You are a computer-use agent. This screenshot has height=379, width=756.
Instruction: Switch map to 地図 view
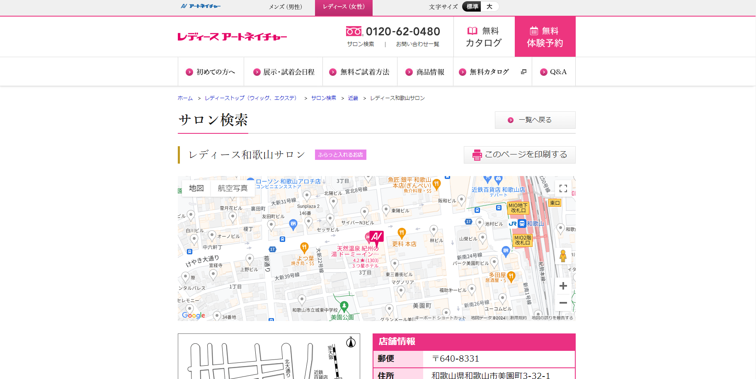point(196,188)
